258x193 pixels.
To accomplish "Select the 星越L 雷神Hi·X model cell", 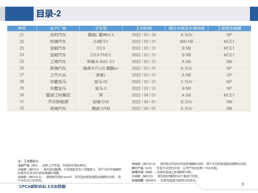I will click(x=101, y=35).
